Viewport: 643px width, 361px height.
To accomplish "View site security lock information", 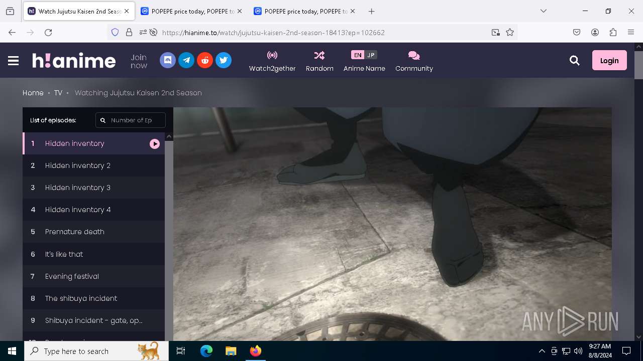I will pos(129,32).
